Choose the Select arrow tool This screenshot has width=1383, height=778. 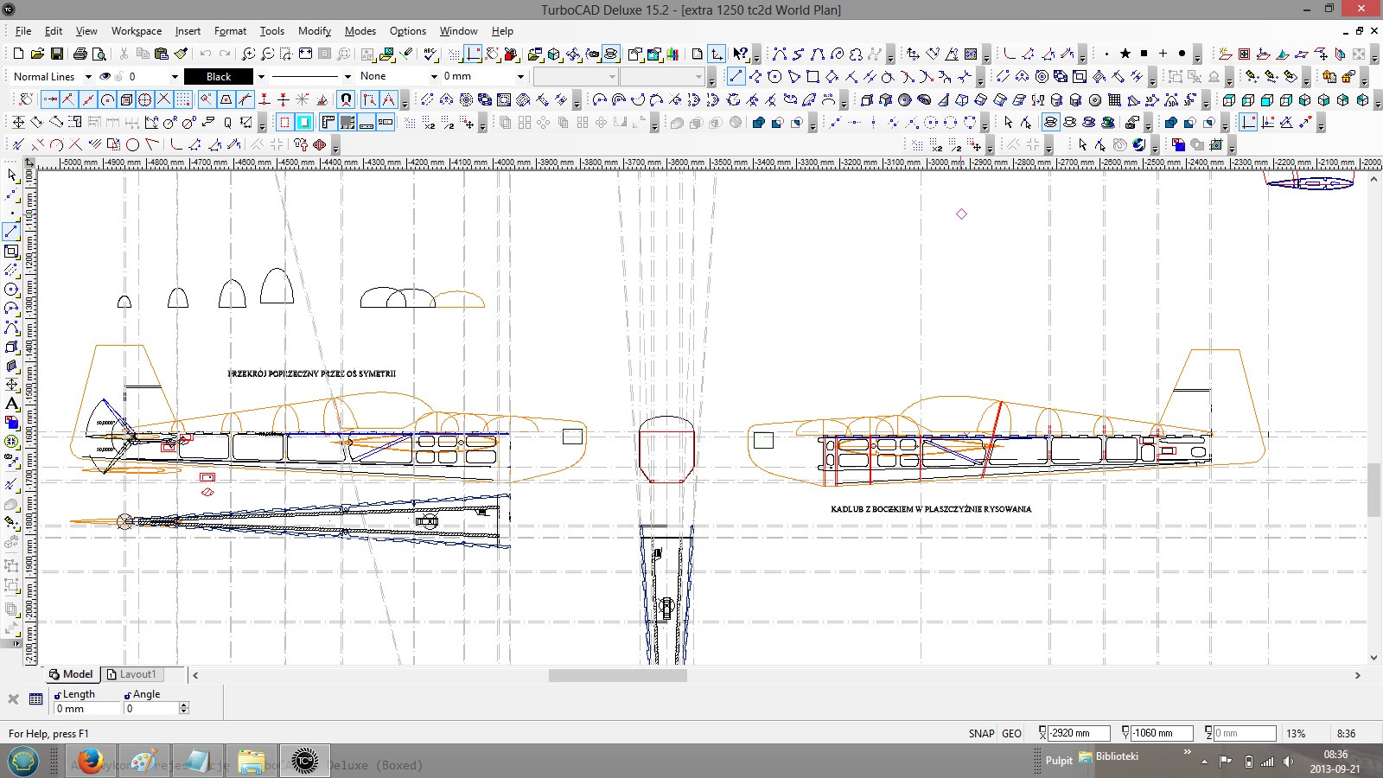point(12,175)
